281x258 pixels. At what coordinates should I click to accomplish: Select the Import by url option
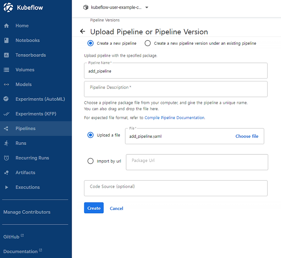tap(91, 161)
